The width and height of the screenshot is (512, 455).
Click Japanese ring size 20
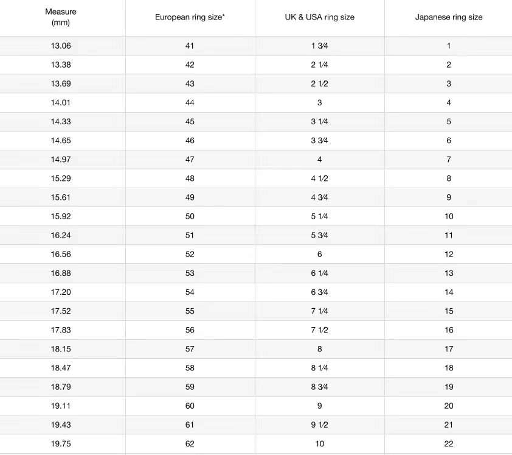[449, 406]
